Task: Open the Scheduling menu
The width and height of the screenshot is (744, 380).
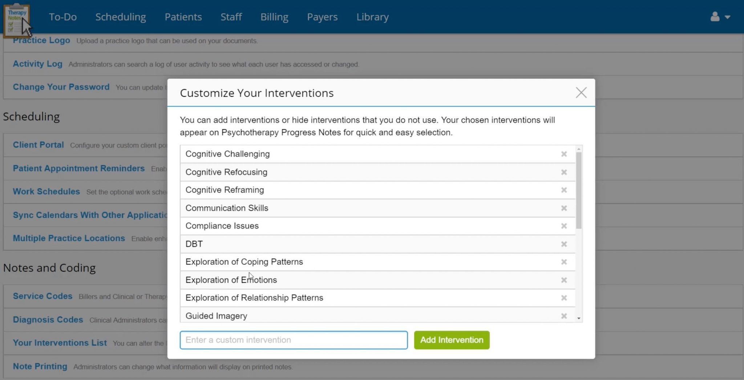Action: click(120, 17)
